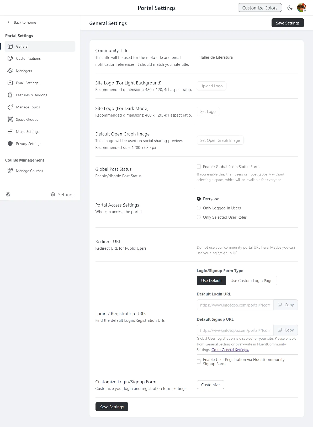Click the Community Title text field
313x427 pixels.
(x=247, y=57)
